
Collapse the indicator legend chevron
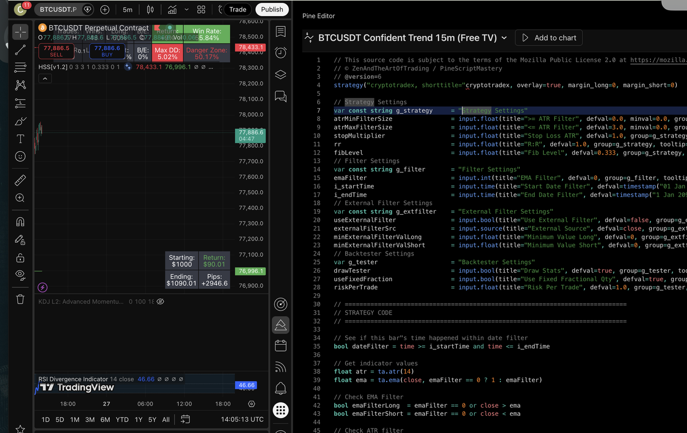tap(45, 79)
